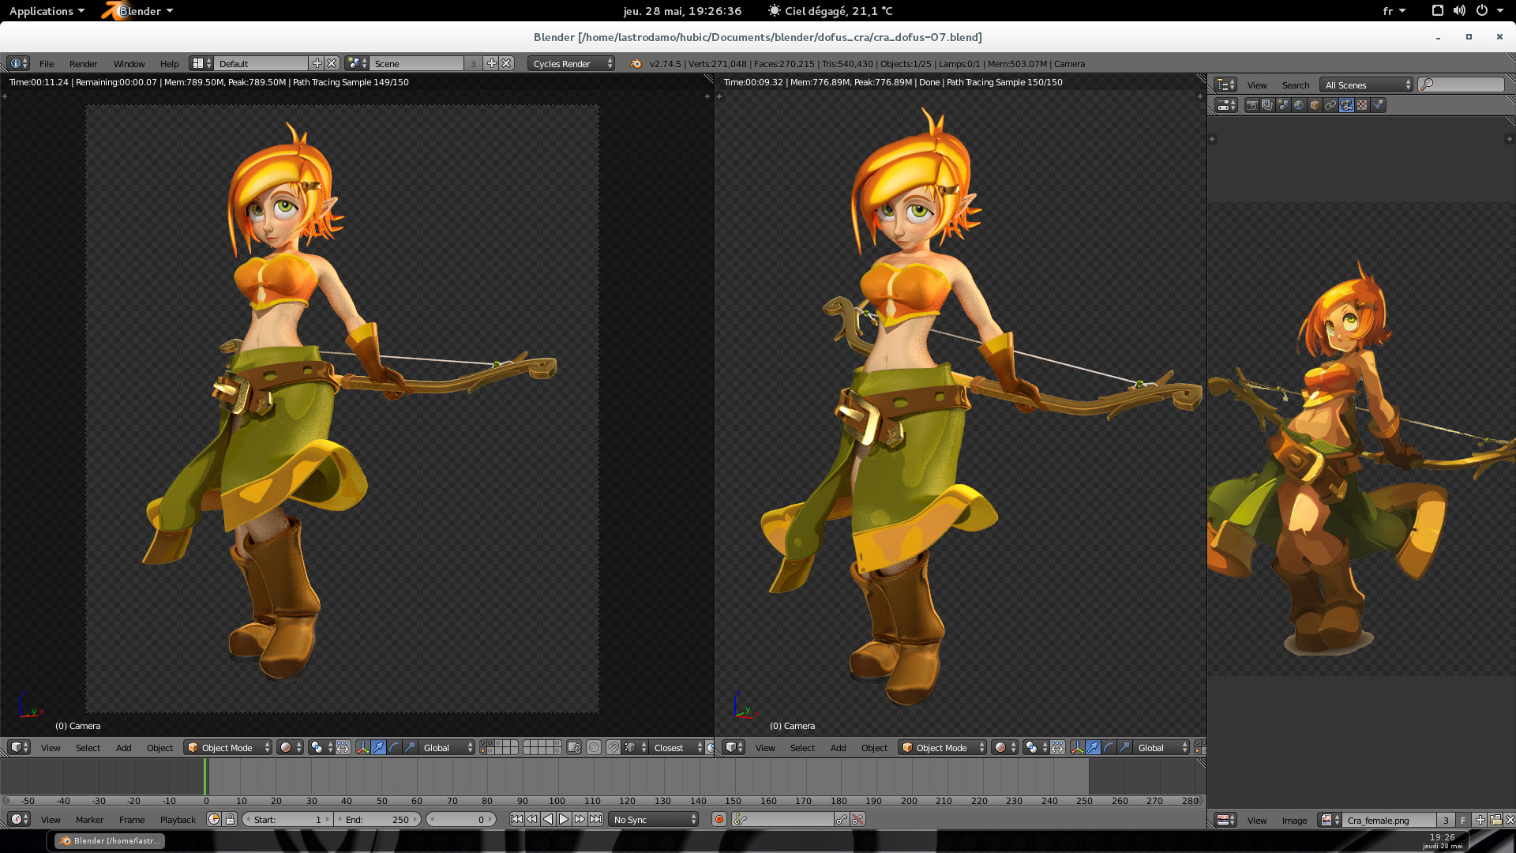1516x853 pixels.
Task: Open All Scenes outliner display dropdown
Action: tap(1367, 85)
